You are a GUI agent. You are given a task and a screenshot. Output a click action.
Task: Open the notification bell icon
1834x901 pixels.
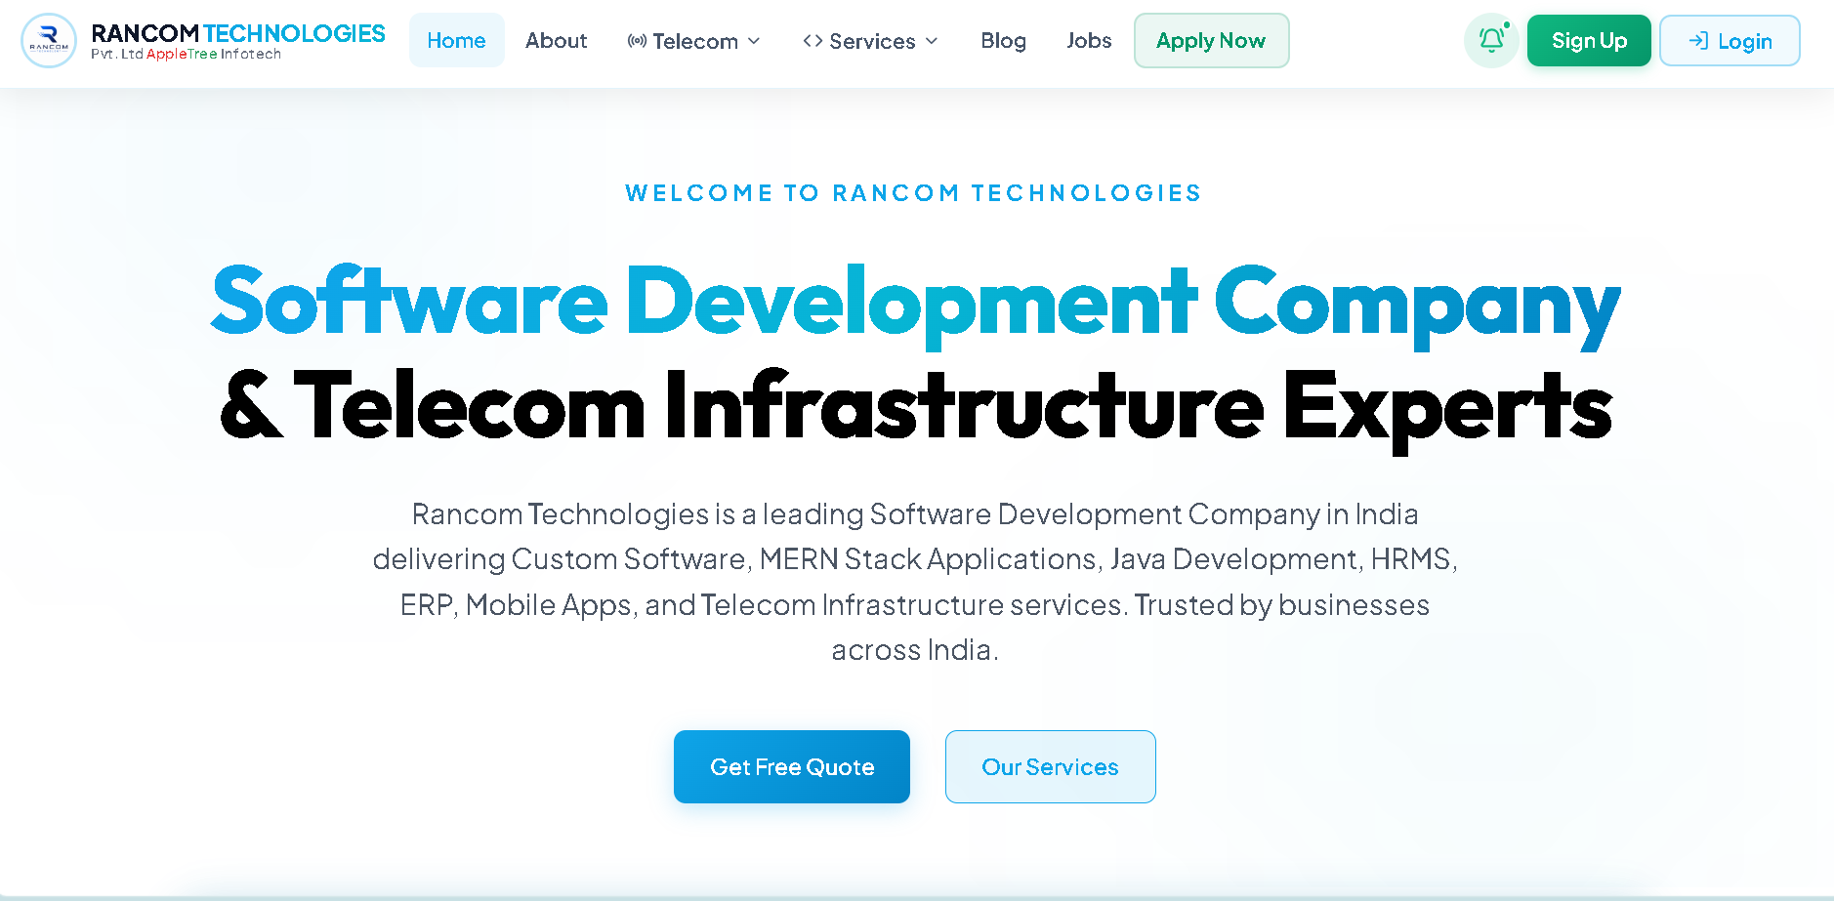1491,40
